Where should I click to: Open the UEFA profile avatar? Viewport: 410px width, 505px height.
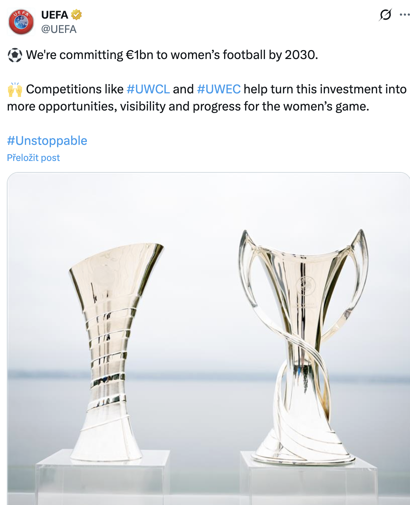pos(21,22)
